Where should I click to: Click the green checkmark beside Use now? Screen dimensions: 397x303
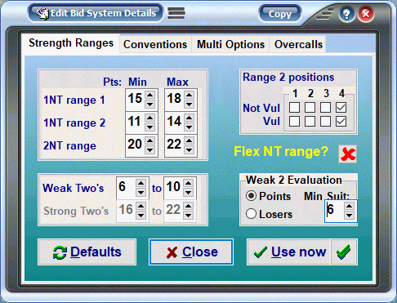pos(344,252)
